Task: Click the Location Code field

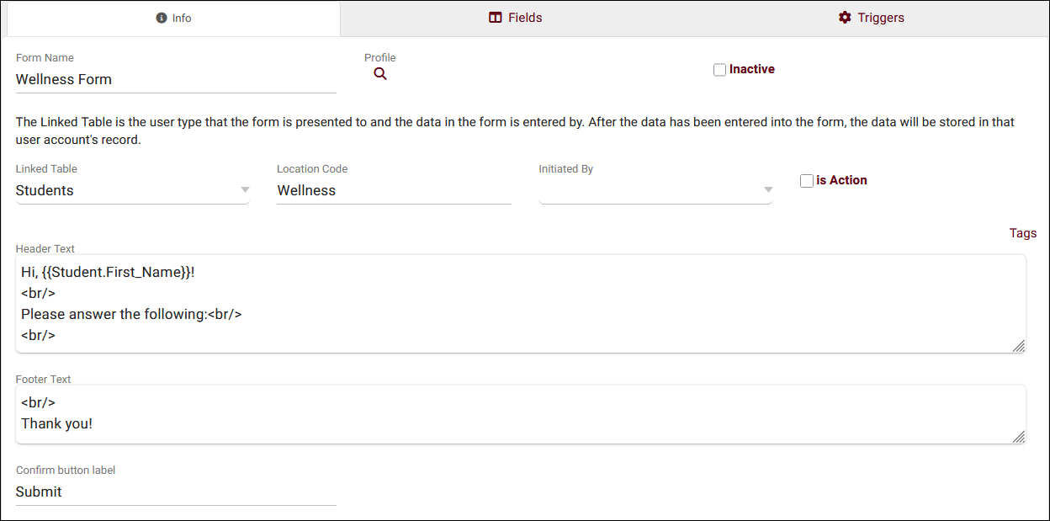Action: tap(394, 190)
